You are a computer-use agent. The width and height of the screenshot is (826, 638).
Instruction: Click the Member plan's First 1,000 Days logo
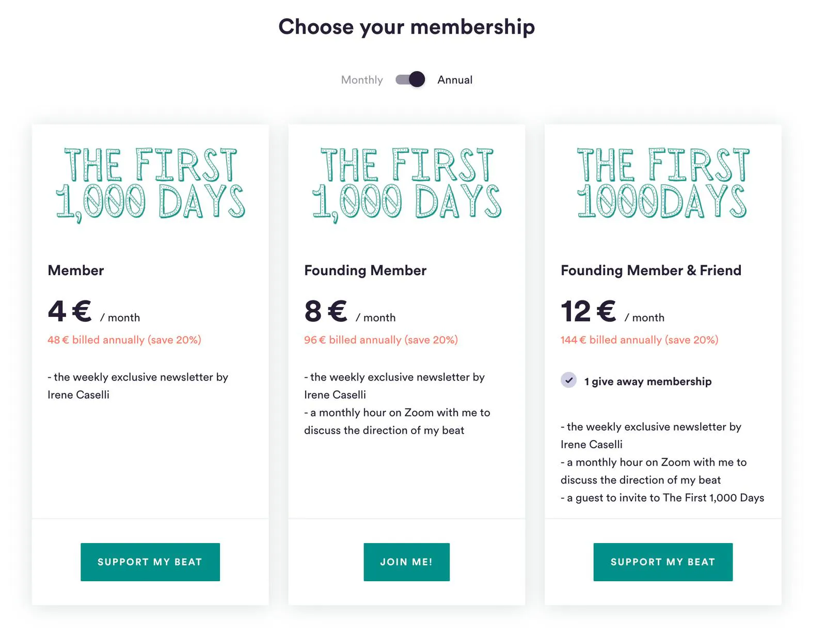(x=150, y=185)
